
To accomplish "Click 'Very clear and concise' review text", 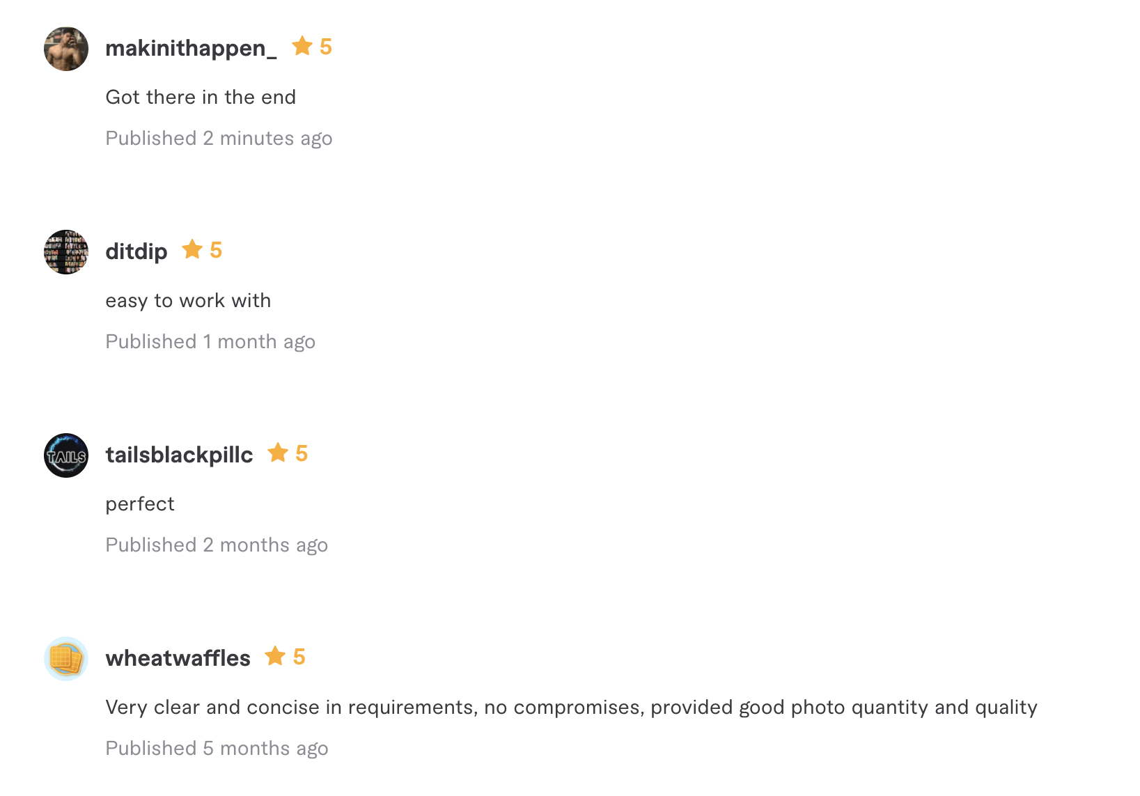I will (571, 708).
